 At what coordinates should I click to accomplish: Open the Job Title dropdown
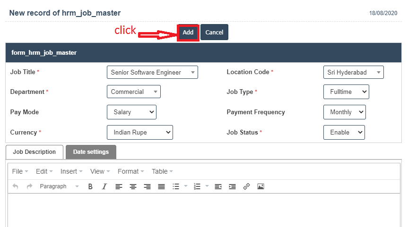152,72
